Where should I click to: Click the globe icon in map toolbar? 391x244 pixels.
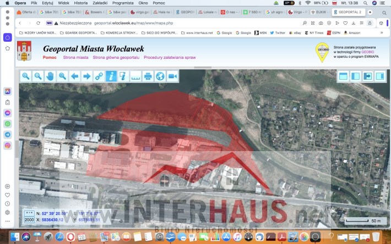point(160,76)
